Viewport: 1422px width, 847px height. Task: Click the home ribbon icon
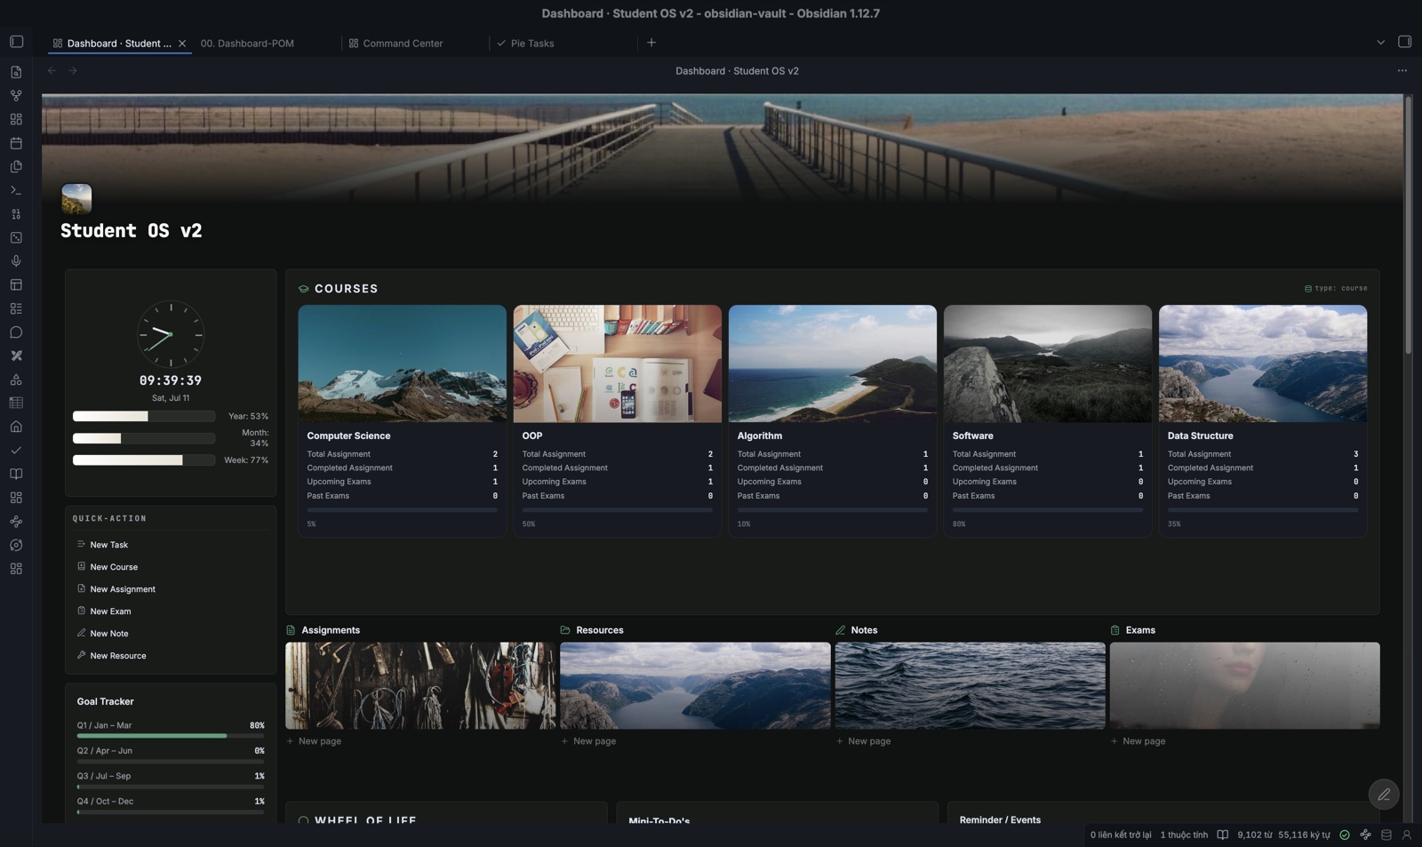click(x=16, y=427)
